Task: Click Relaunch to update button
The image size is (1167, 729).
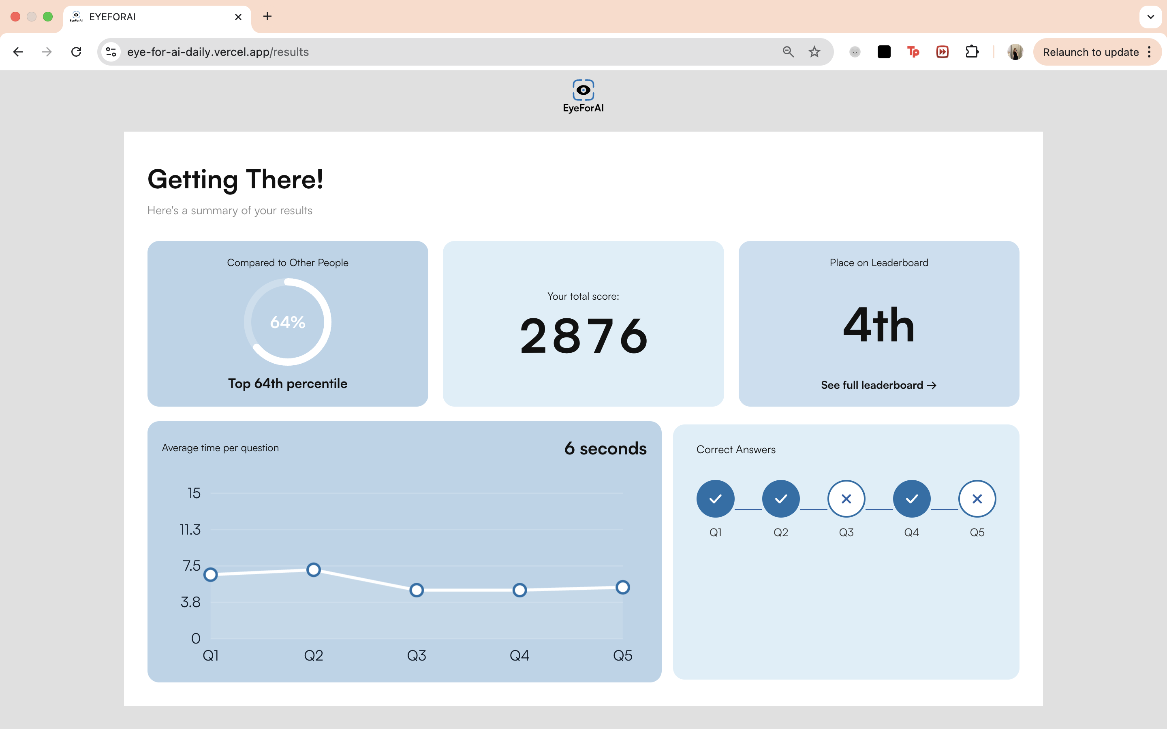Action: point(1090,51)
